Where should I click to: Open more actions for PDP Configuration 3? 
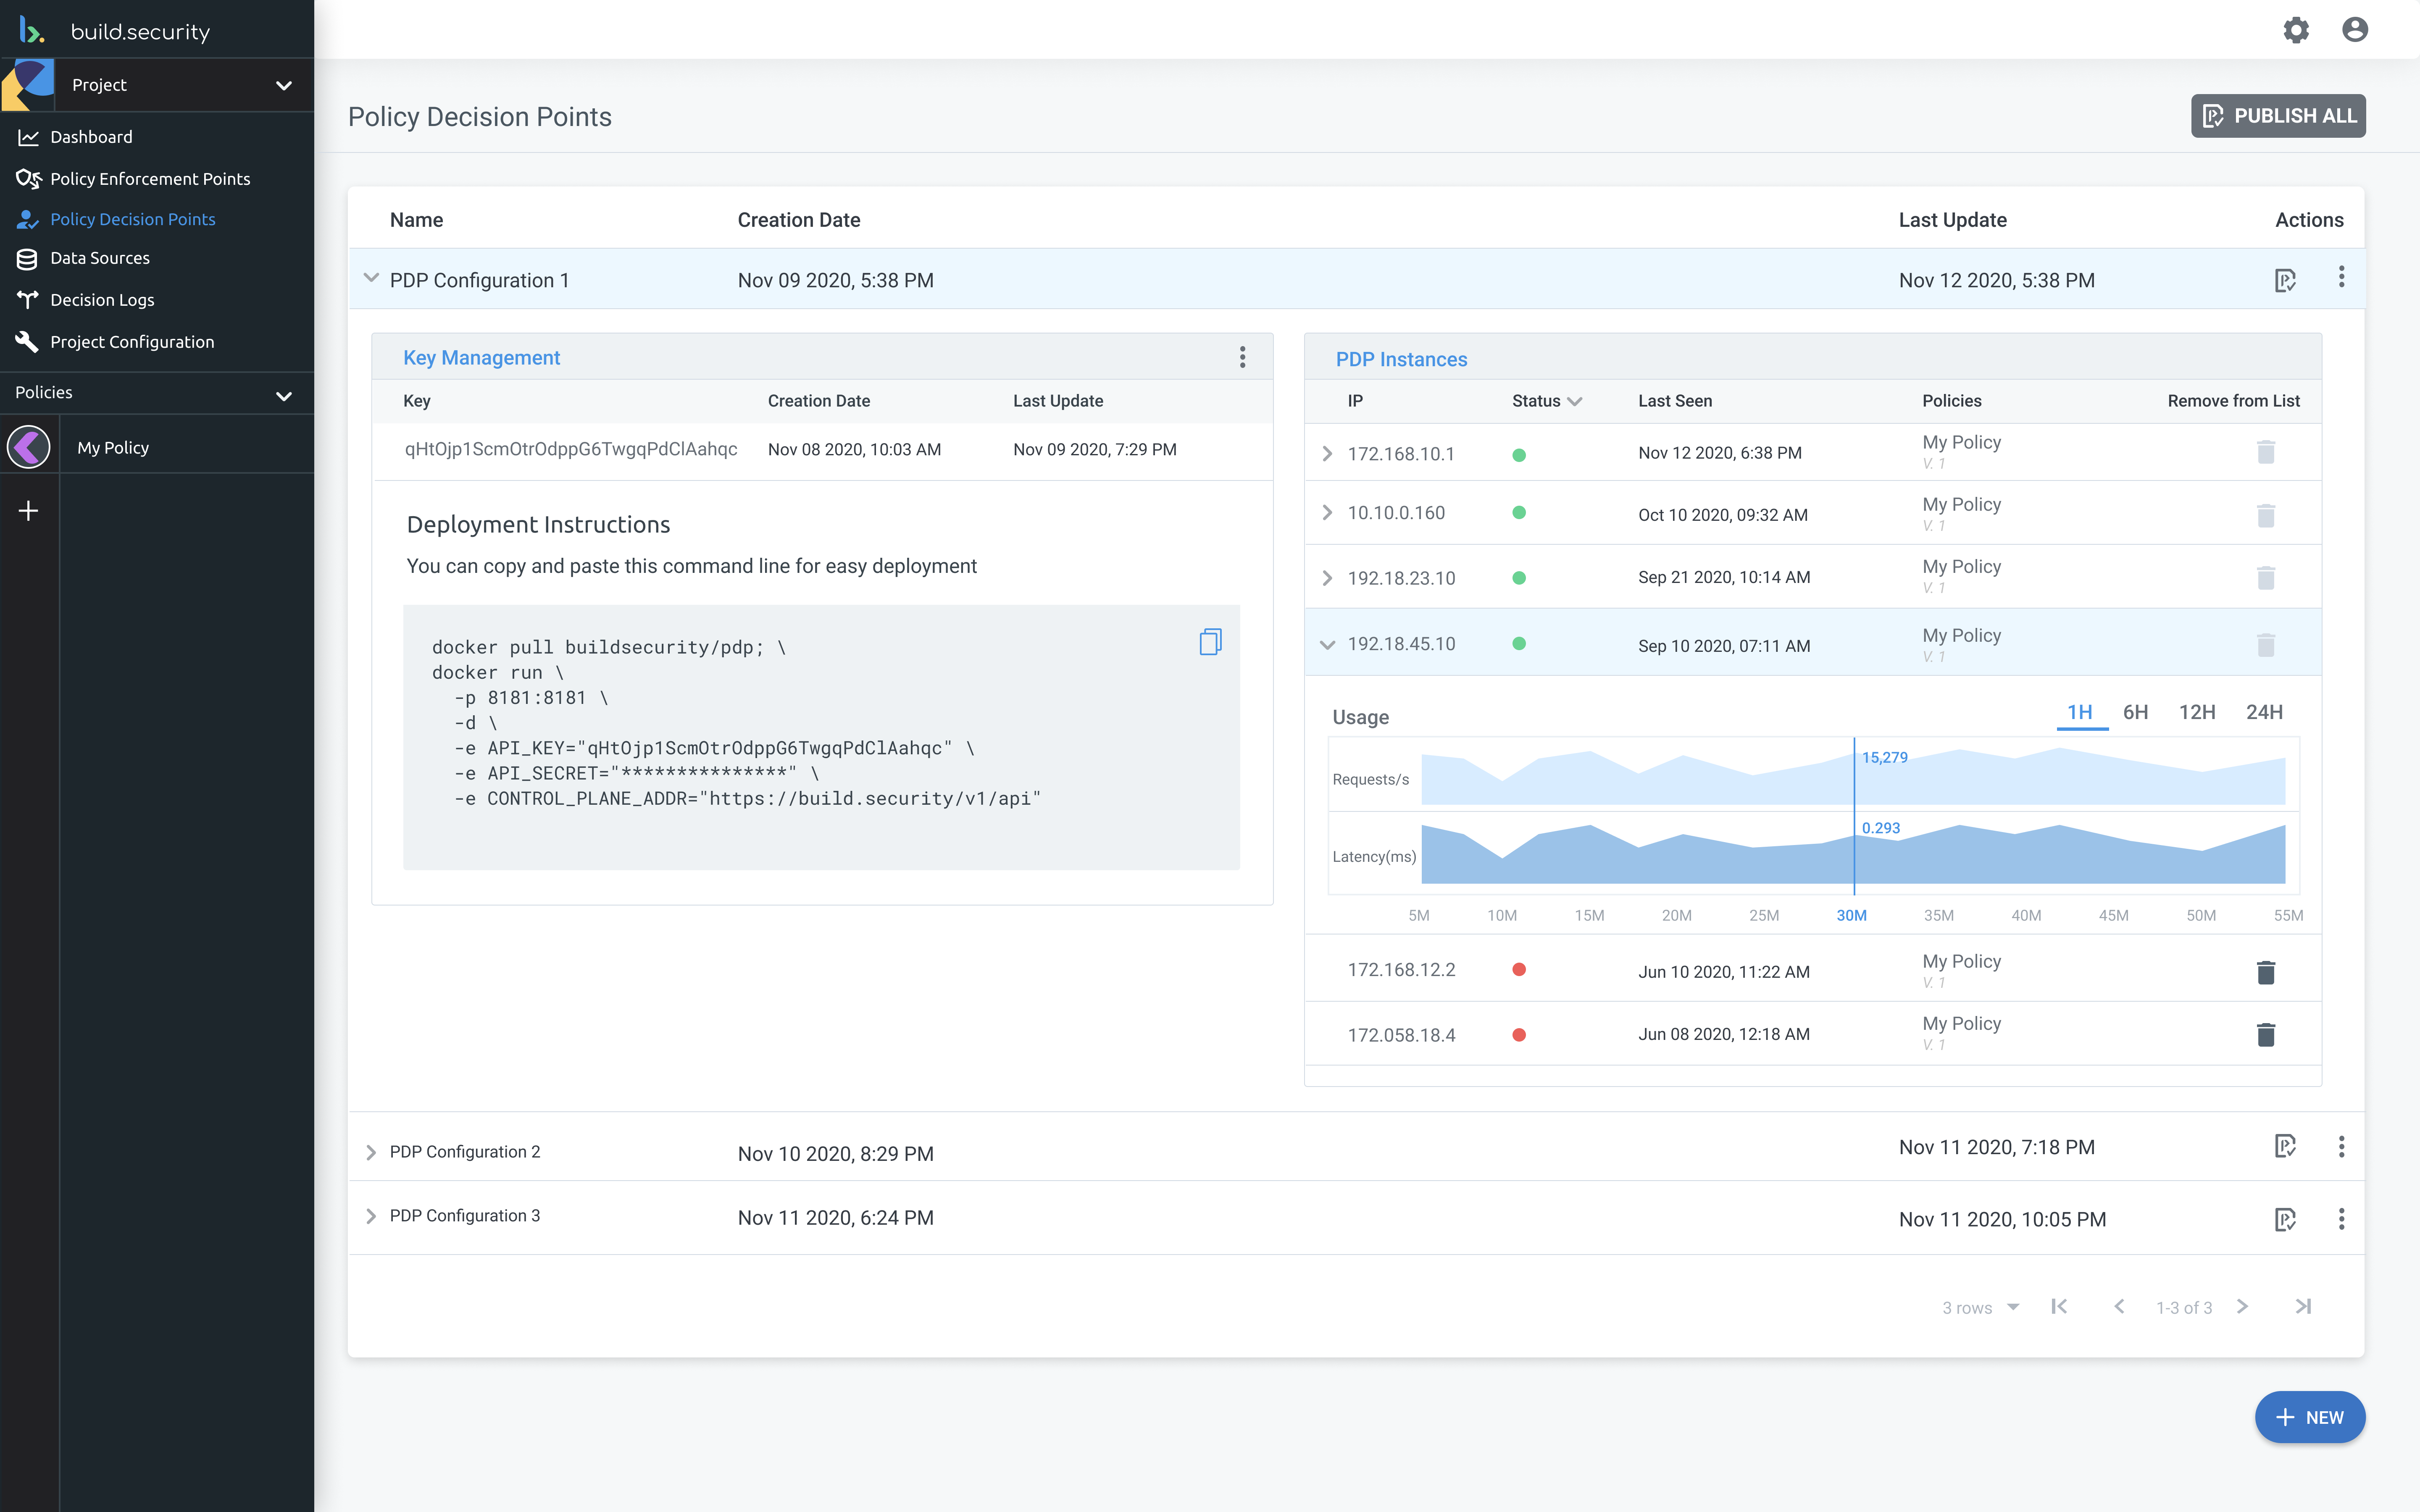(x=2341, y=1219)
